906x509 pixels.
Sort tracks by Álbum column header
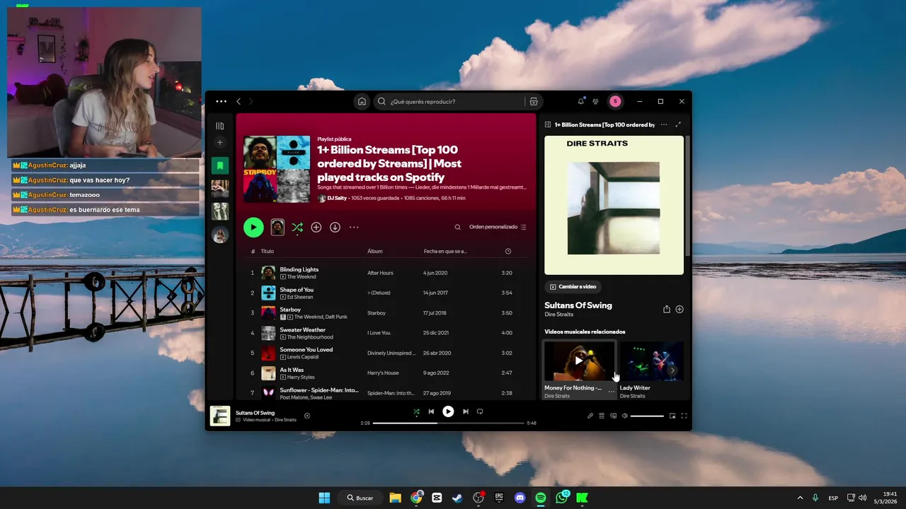tap(374, 251)
